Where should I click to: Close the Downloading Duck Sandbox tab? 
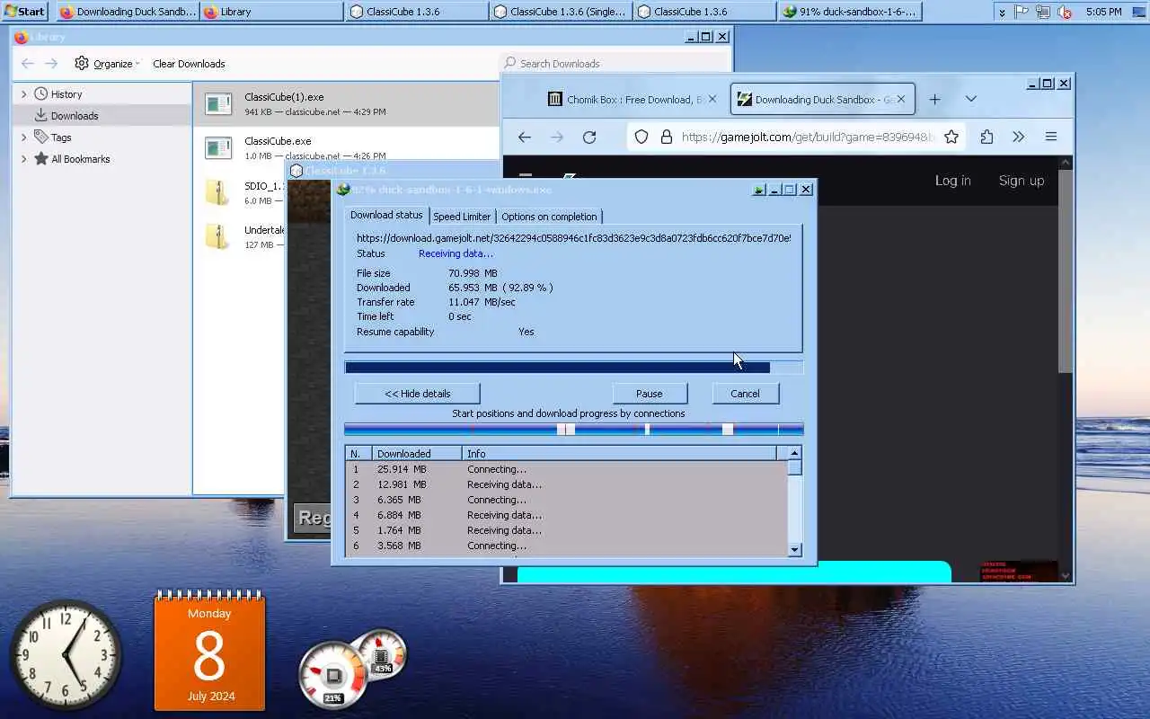pos(901,100)
